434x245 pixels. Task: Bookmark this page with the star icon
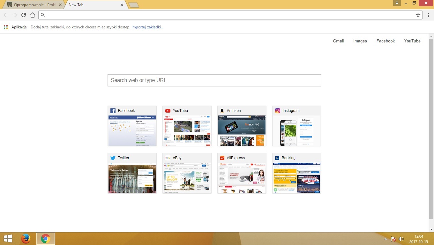pos(418,15)
